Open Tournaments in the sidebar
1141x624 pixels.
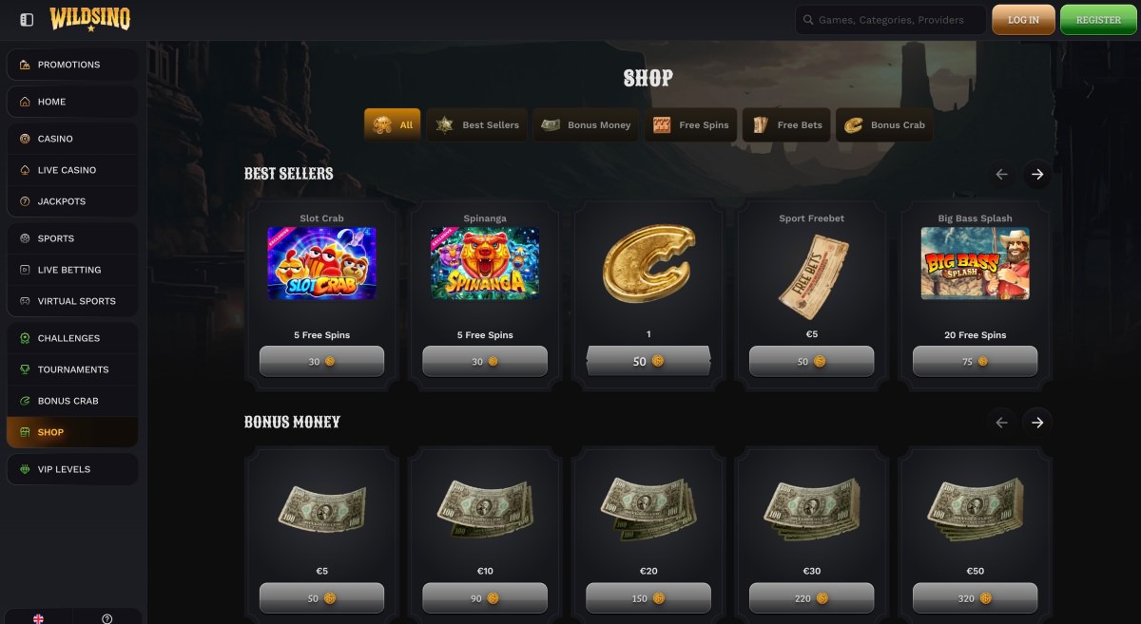pos(72,369)
